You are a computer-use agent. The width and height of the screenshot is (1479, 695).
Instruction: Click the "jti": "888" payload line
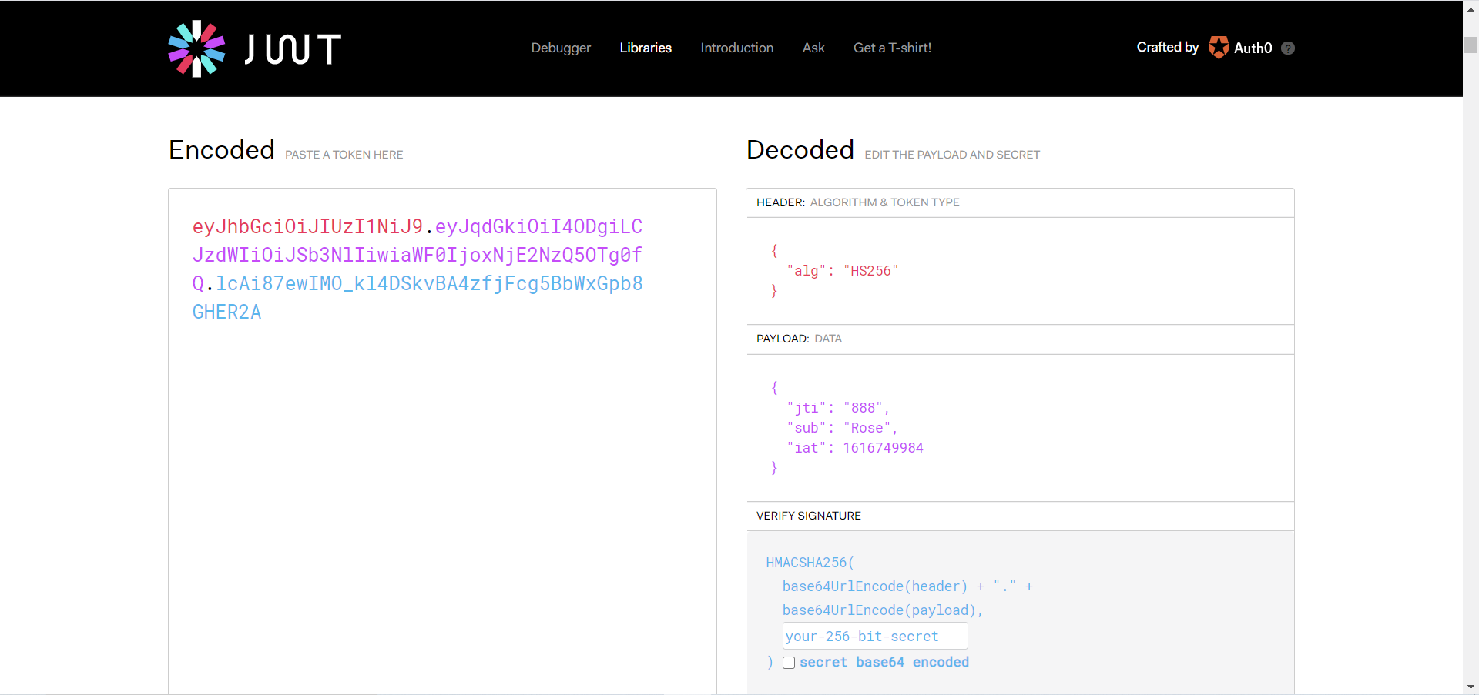point(838,408)
